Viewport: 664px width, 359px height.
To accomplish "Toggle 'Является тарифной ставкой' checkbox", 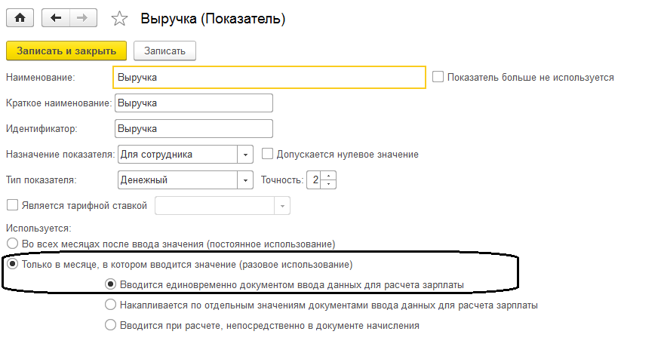I will pos(11,205).
